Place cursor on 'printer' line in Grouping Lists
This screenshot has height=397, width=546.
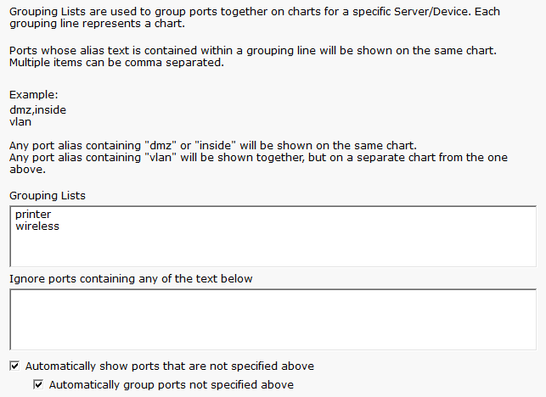tap(33, 215)
